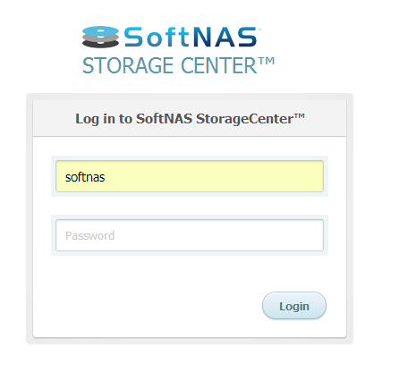The width and height of the screenshot is (399, 381).
Task: Click the SoftNAS stacked disks logo icon
Action: (x=100, y=37)
